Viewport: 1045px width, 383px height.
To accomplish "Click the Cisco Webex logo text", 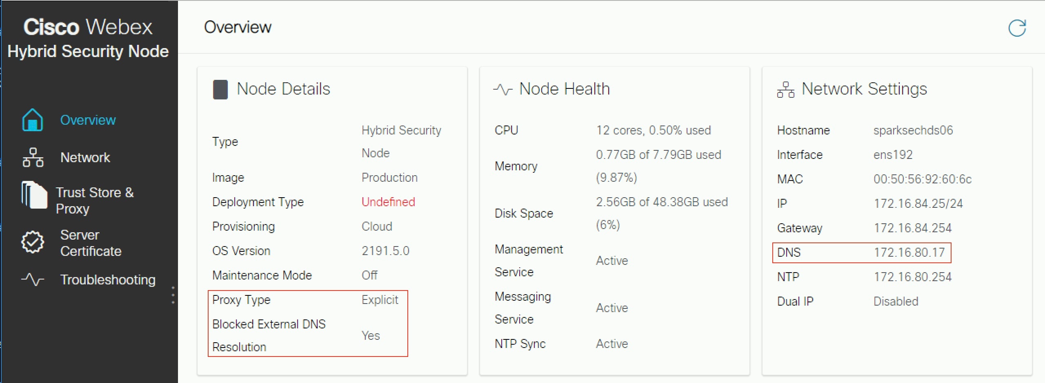I will click(x=88, y=27).
